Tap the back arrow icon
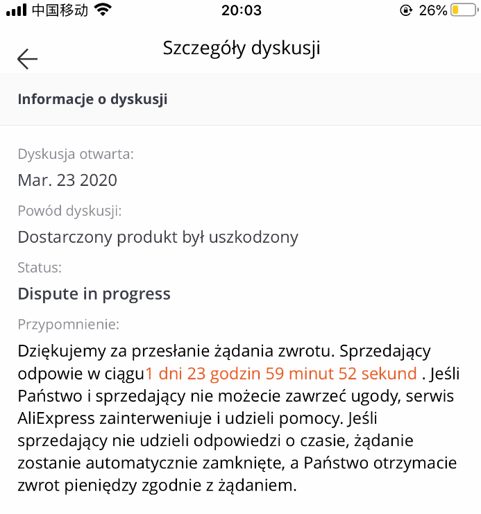Viewport: 481px width, 514px height. [x=28, y=59]
